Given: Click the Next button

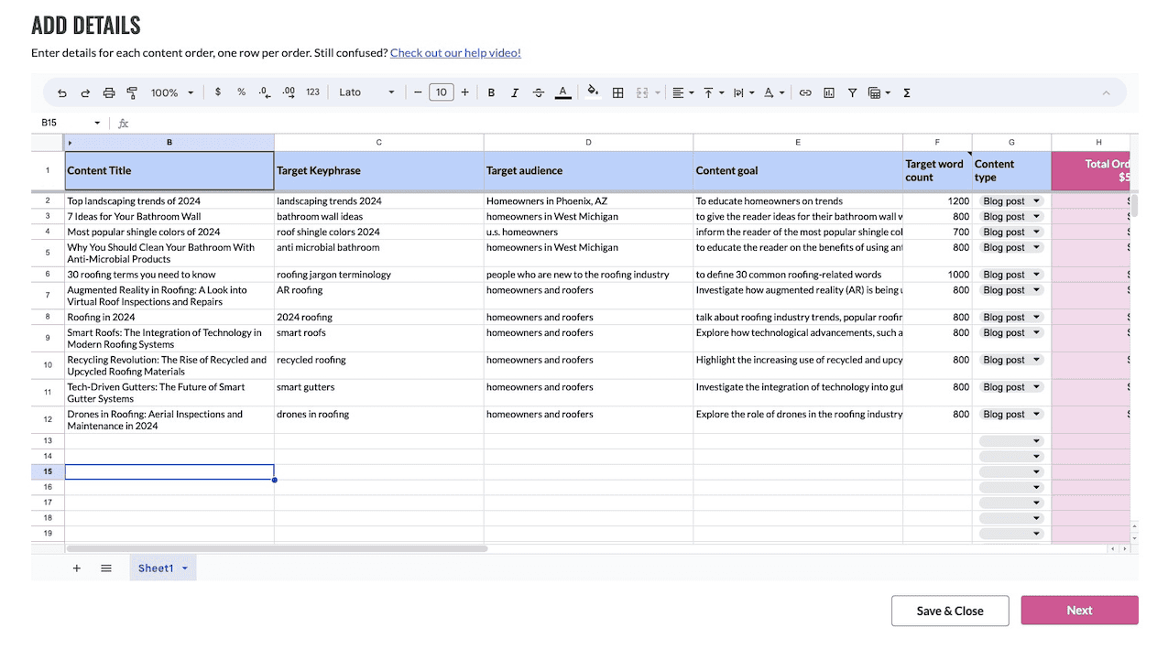Looking at the screenshot, I should pos(1079,611).
